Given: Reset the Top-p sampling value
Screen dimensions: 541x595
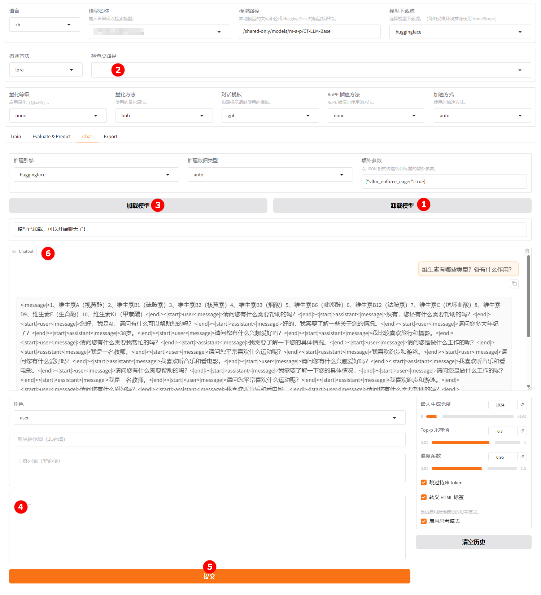Looking at the screenshot, I should [522, 431].
